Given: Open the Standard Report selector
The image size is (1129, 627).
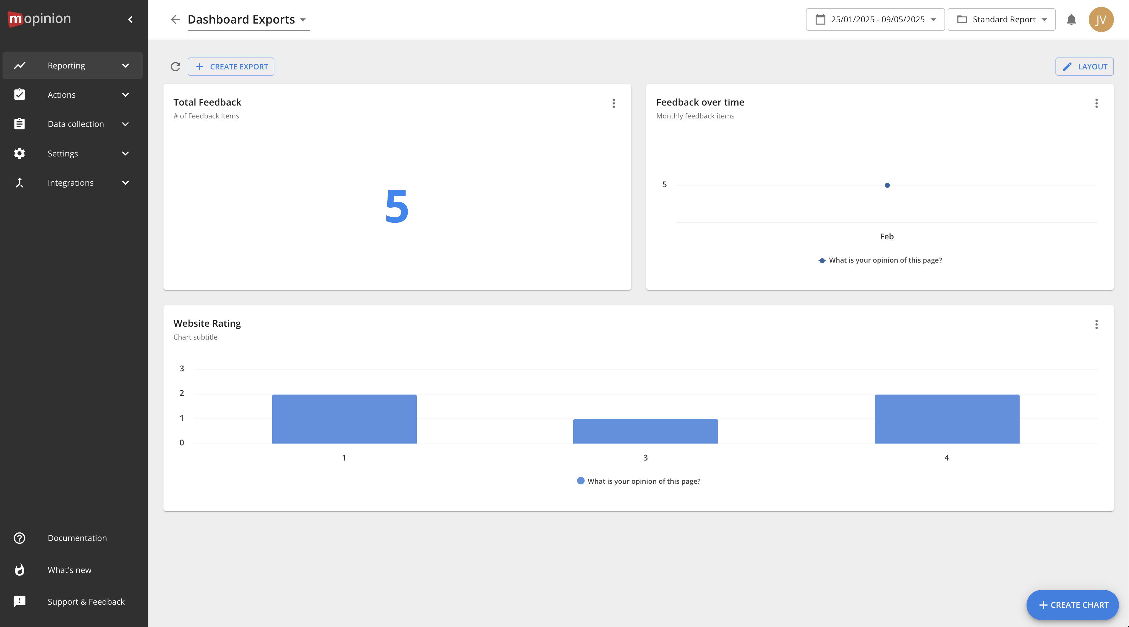Looking at the screenshot, I should (1001, 19).
